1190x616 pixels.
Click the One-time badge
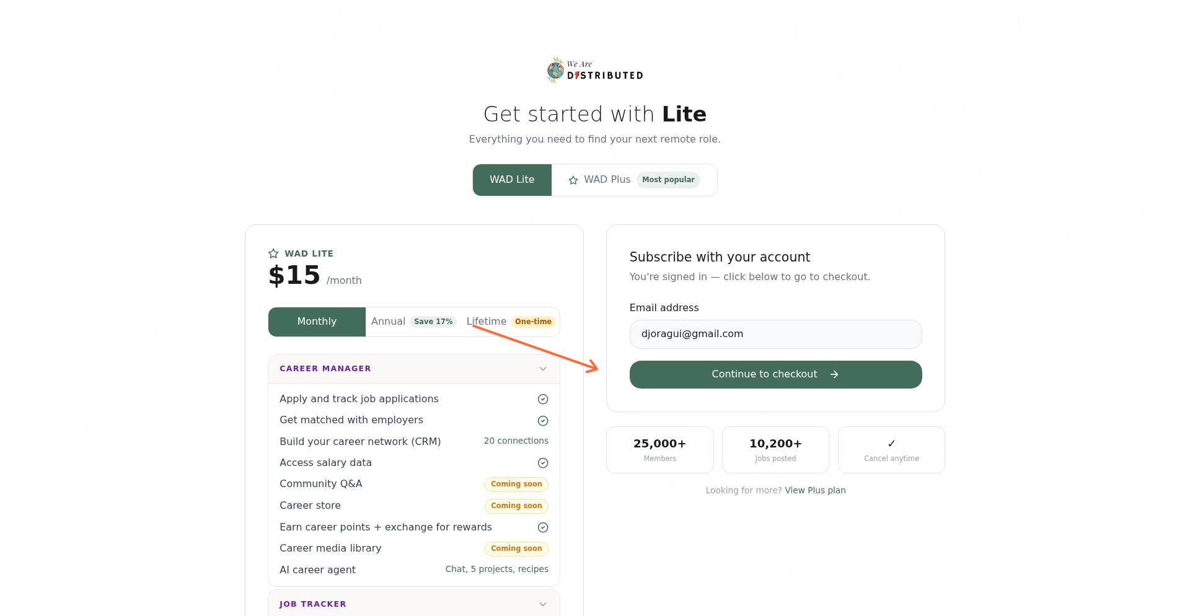pyautogui.click(x=533, y=322)
